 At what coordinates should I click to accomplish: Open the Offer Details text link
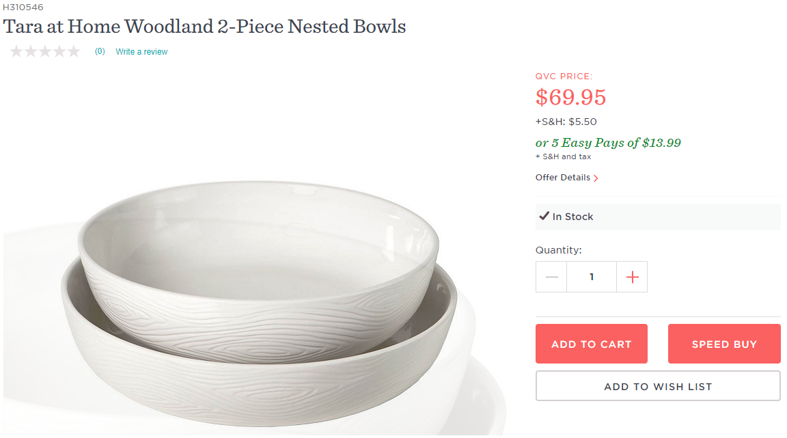click(562, 178)
